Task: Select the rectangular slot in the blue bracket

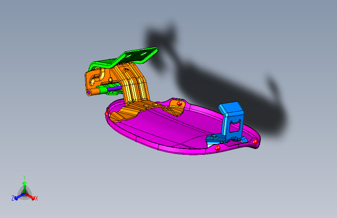Action: (x=234, y=126)
